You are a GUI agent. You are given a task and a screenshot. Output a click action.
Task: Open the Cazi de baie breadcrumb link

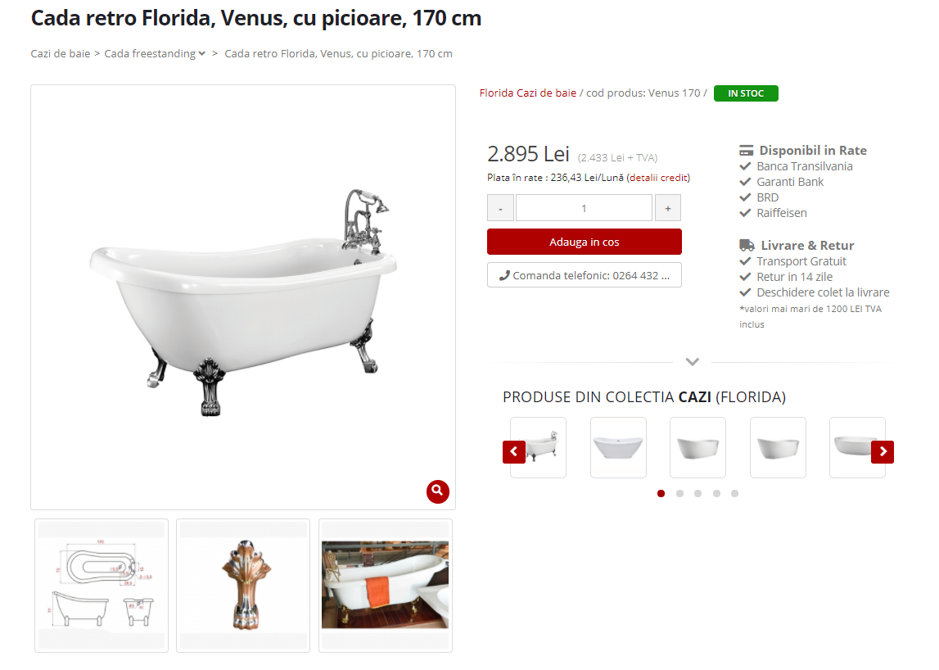point(61,53)
